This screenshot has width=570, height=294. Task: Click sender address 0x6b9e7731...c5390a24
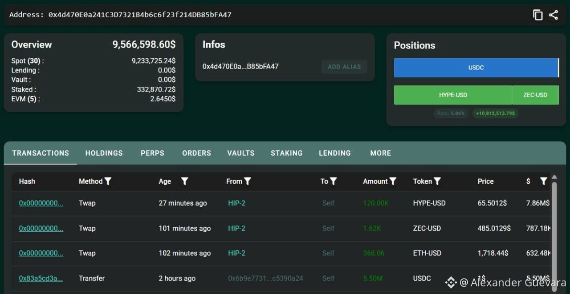265,278
